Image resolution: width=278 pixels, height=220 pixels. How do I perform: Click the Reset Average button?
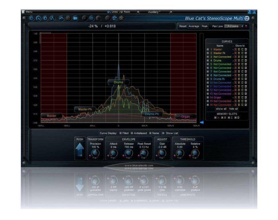194,26
